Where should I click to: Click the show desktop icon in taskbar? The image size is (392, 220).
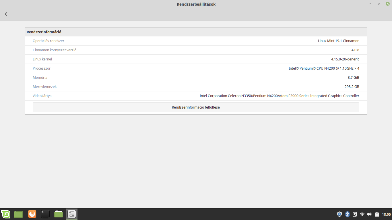click(x=18, y=214)
